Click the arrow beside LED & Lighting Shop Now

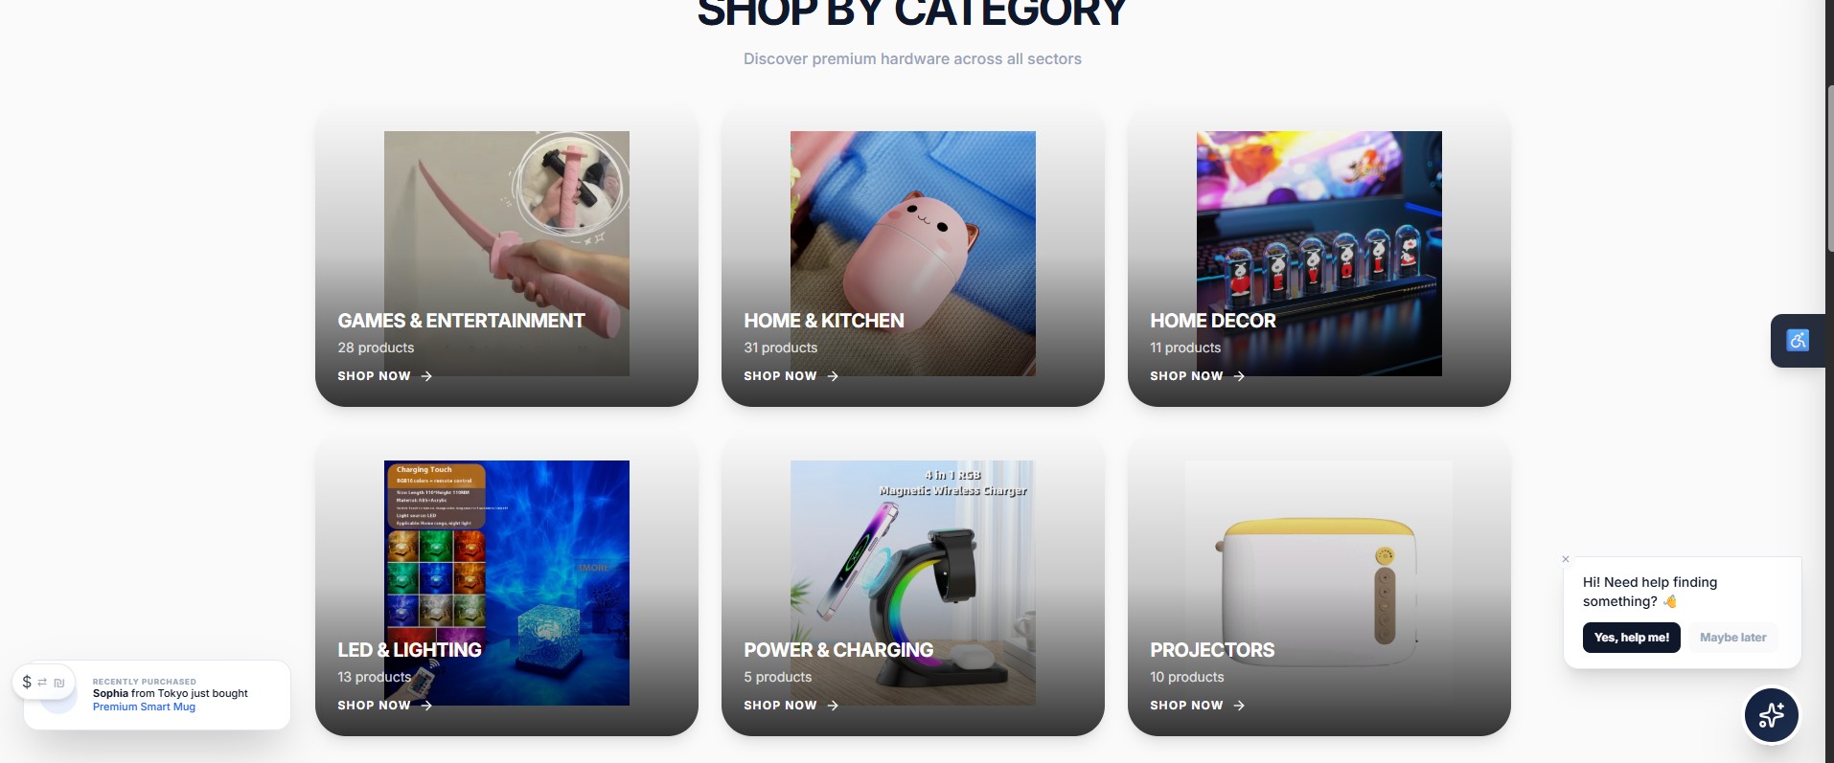point(426,706)
